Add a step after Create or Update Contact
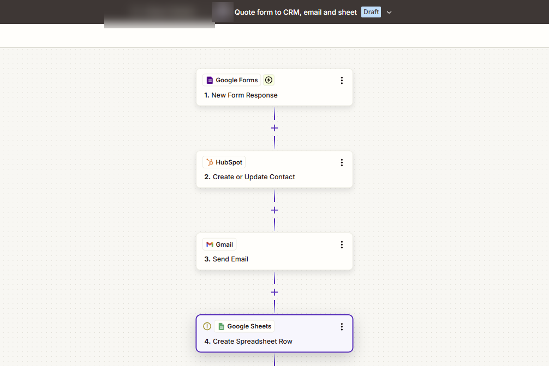This screenshot has width=549, height=366. (x=274, y=210)
